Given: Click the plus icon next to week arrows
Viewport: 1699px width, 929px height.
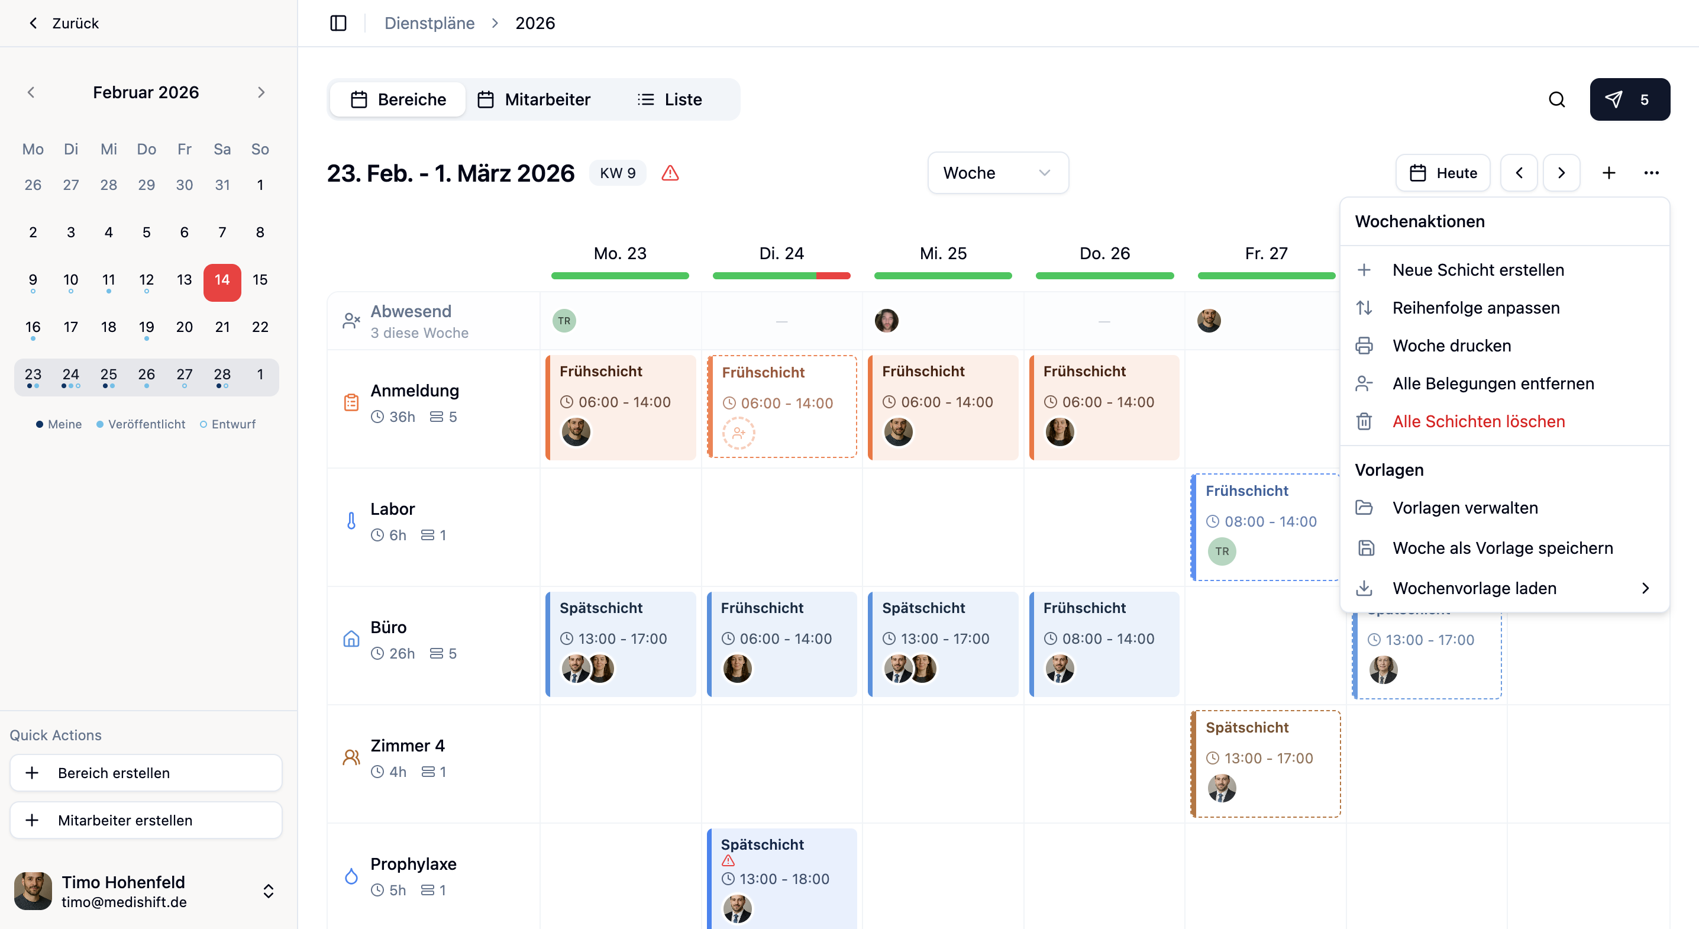Looking at the screenshot, I should tap(1608, 173).
